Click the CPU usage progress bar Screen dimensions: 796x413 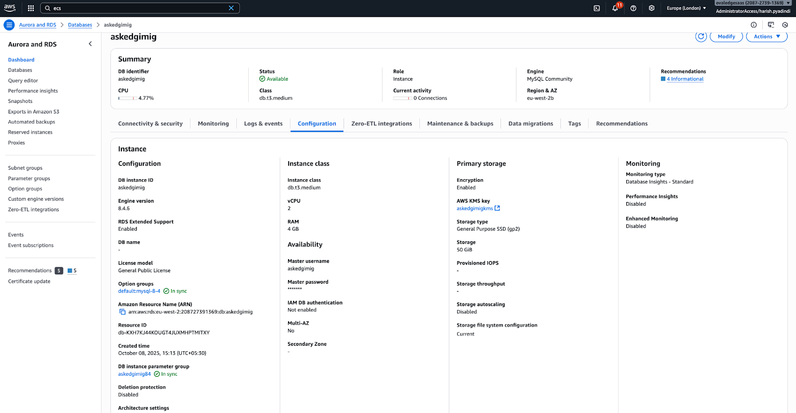(127, 98)
